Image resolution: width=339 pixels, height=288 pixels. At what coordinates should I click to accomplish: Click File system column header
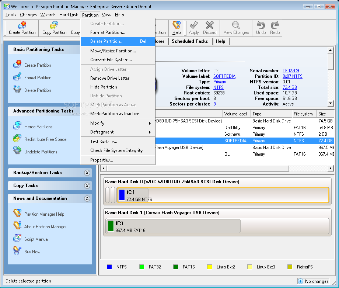tap(304, 114)
